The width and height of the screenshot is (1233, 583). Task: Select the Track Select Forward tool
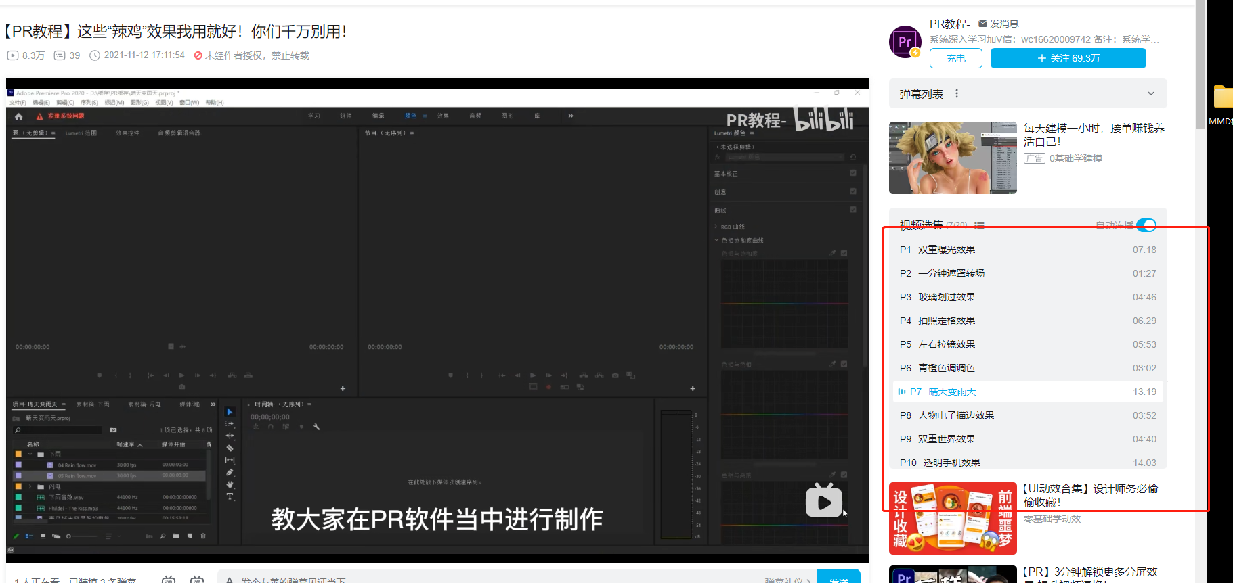pos(230,424)
